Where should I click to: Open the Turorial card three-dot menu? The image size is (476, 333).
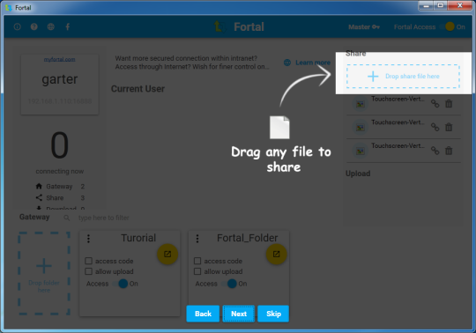click(88, 239)
